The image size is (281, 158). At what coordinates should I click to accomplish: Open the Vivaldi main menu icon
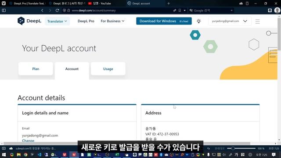4,3
